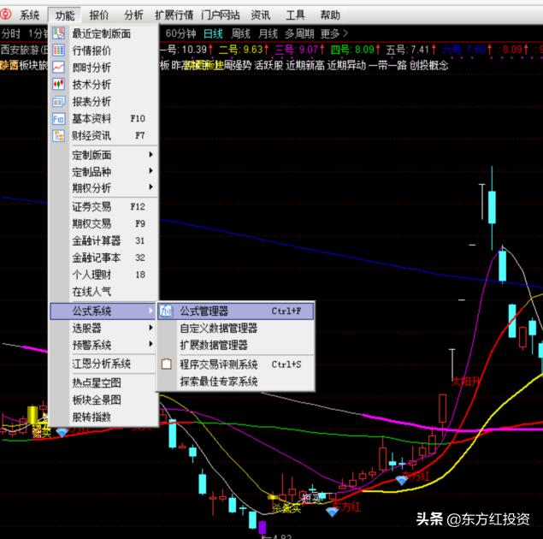The width and height of the screenshot is (543, 539).
Task: Click the 近期异动 tag
Action: coord(346,65)
